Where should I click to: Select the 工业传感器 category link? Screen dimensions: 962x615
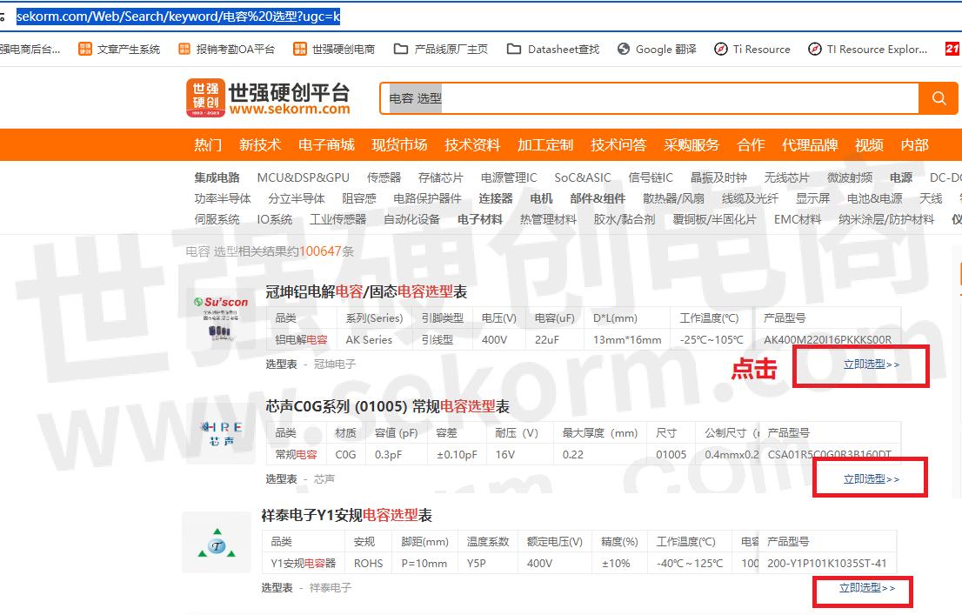coord(338,219)
